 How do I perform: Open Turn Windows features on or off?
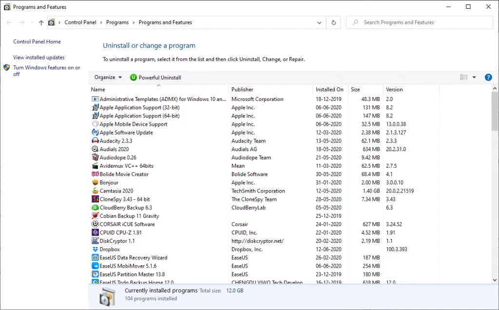pos(46,71)
